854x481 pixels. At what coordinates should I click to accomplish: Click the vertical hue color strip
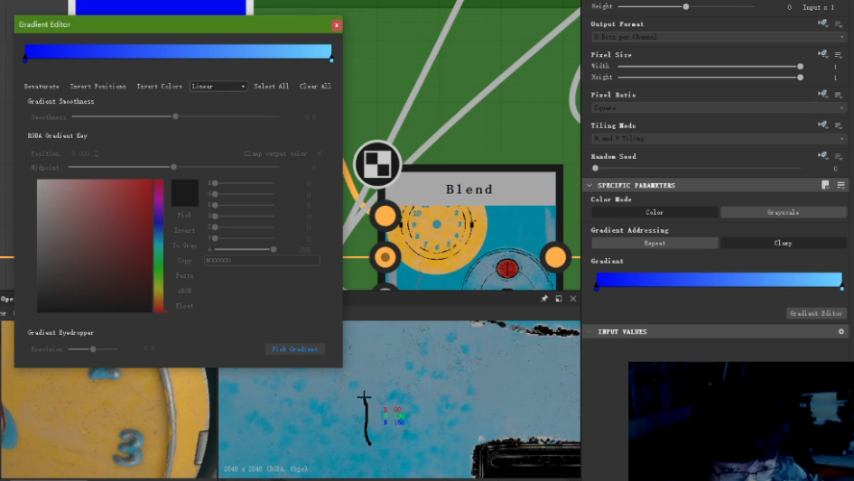[x=159, y=245]
